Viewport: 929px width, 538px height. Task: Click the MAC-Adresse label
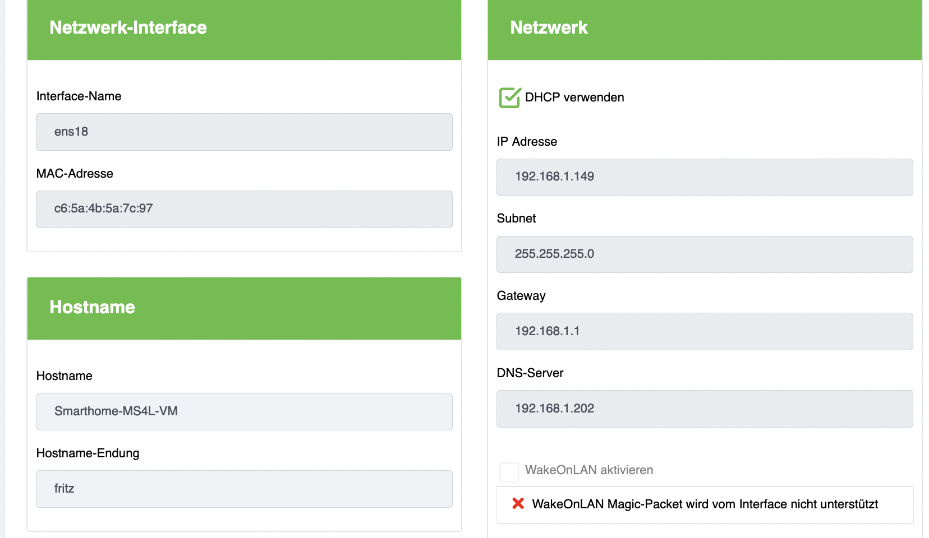click(x=75, y=174)
